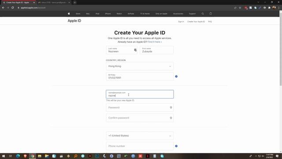Expand the +1 (United States) country code dropdown

(x=140, y=136)
